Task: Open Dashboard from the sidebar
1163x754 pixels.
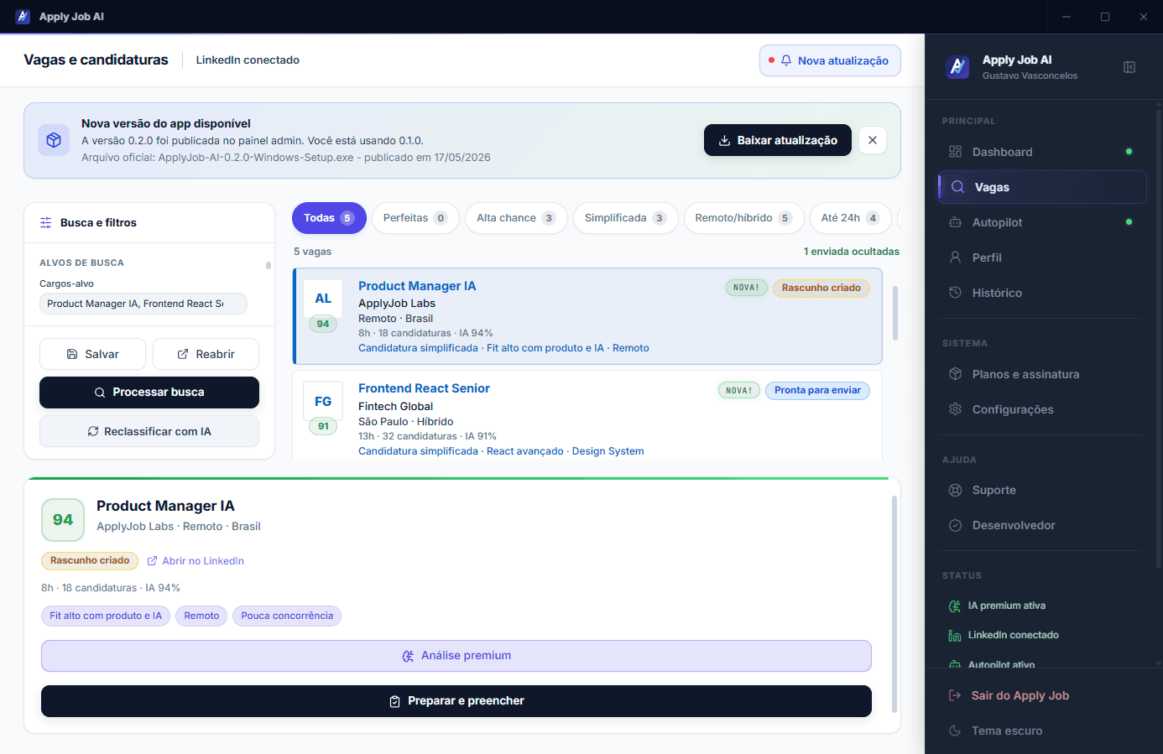Action: (x=1042, y=152)
